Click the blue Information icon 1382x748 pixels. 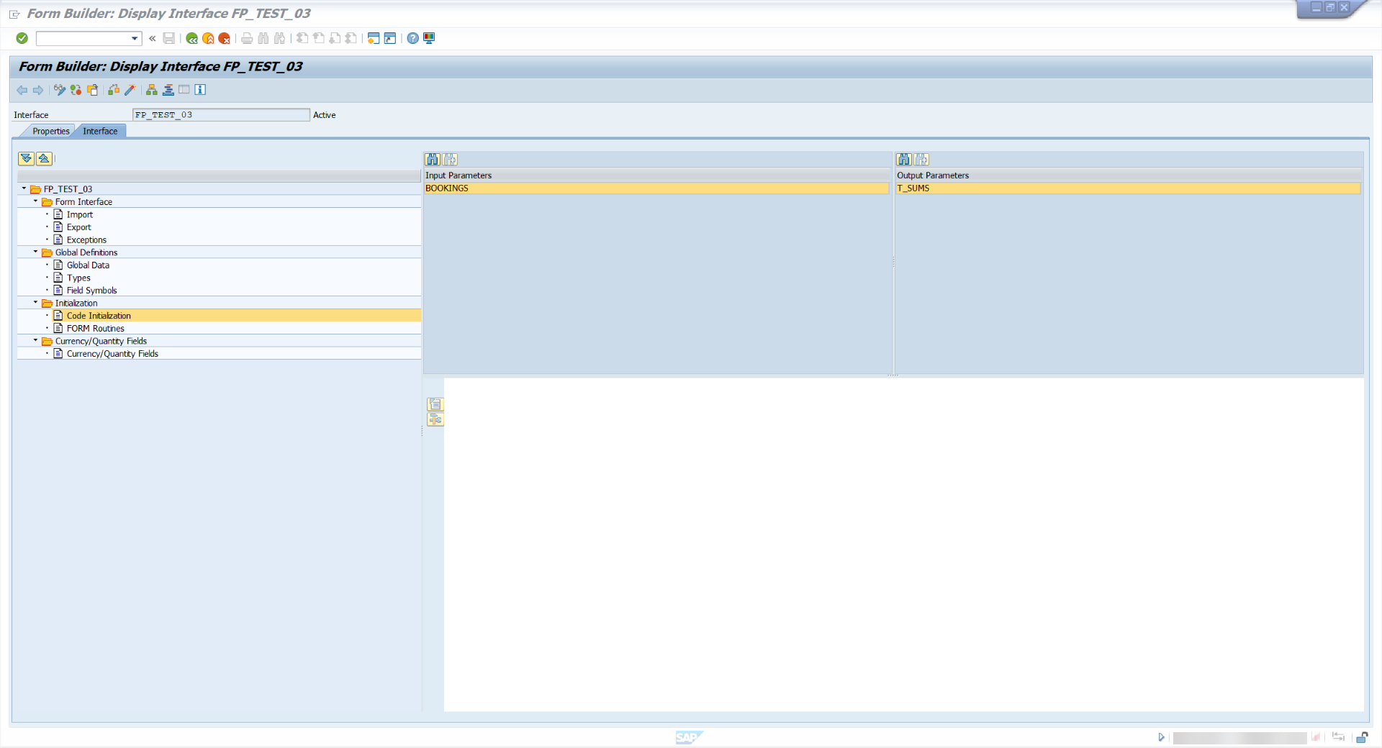[x=200, y=90]
